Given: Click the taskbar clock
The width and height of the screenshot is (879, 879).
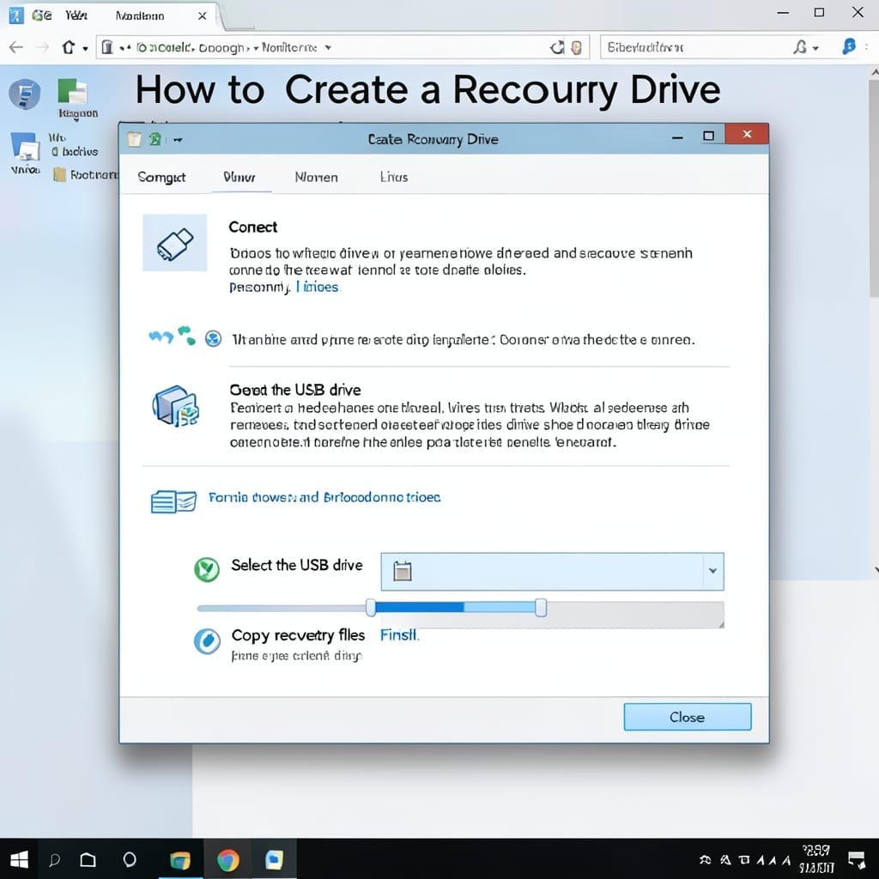Looking at the screenshot, I should [x=817, y=859].
